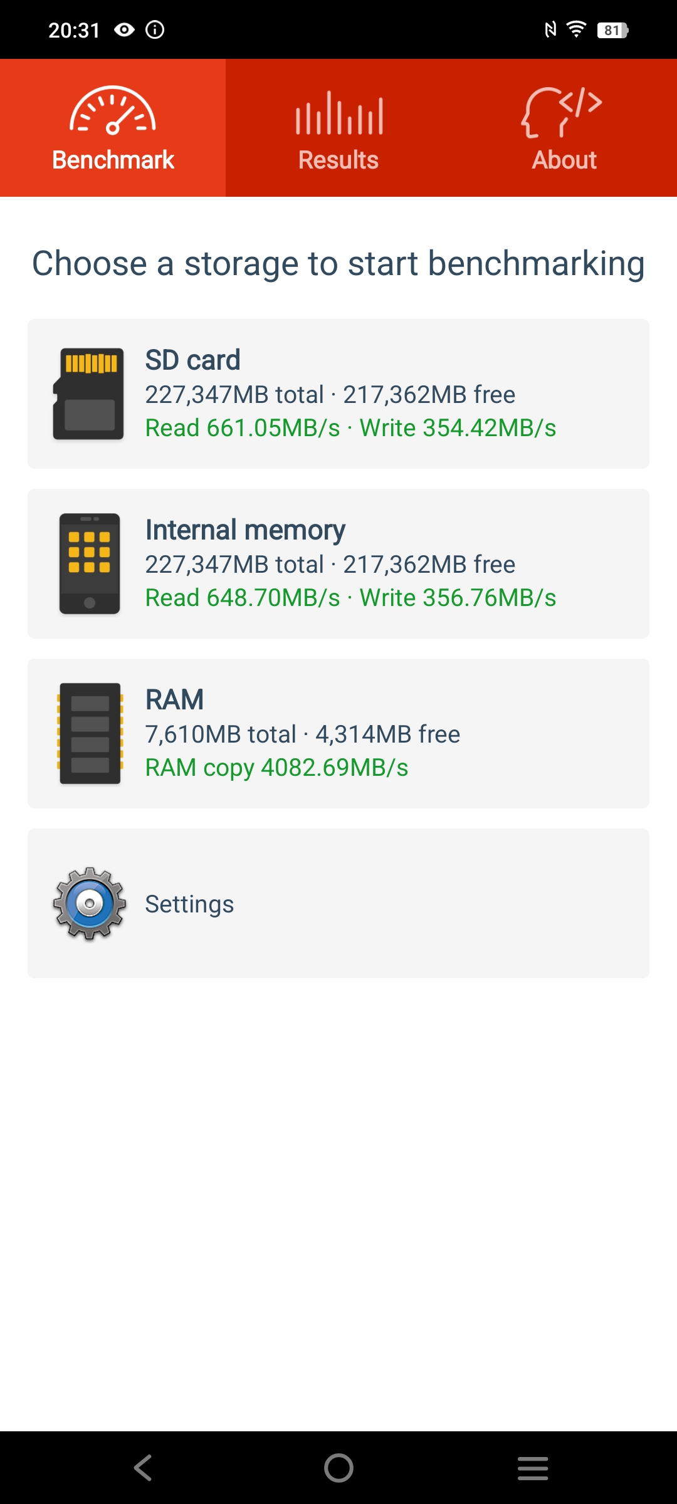Switch to the Results tab
The width and height of the screenshot is (677, 1504).
[338, 160]
